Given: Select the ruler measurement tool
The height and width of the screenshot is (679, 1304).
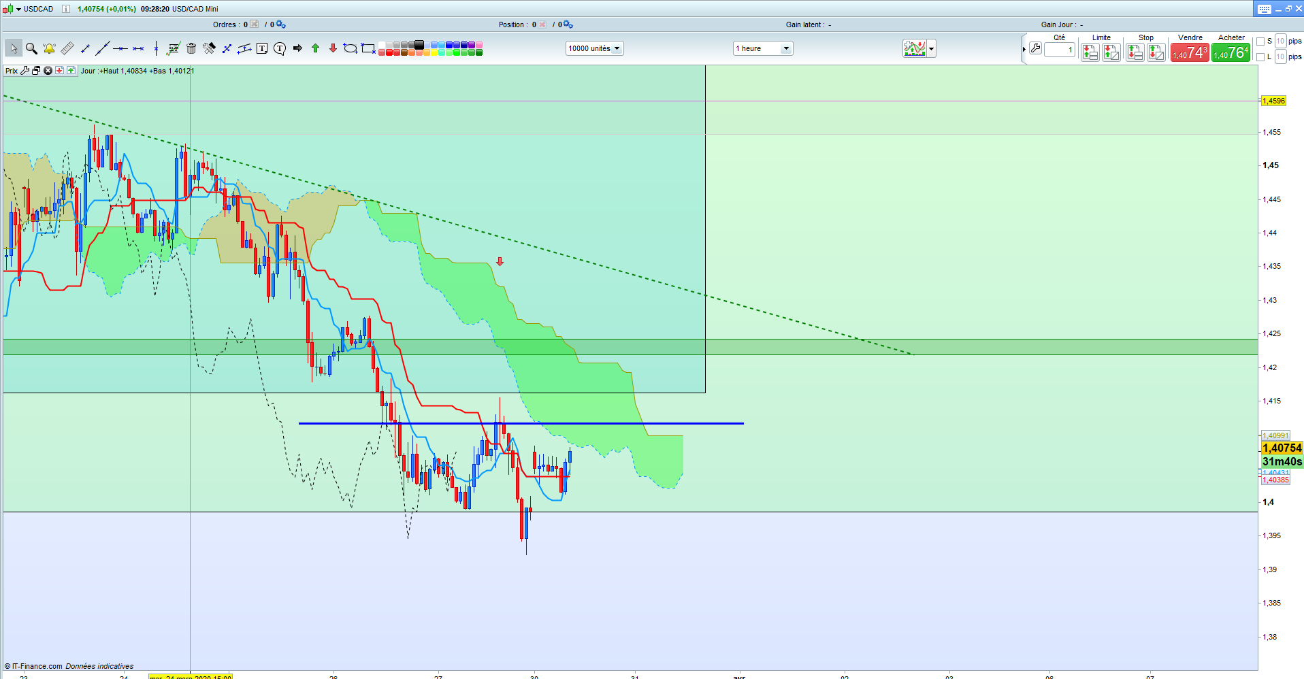Looking at the screenshot, I should (67, 48).
